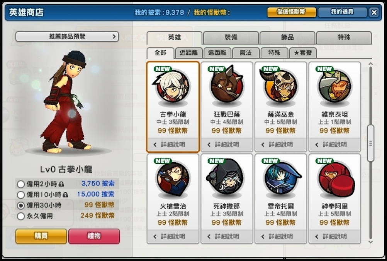Select the 火槍喬治 gunner hero icon
The height and width of the screenshot is (261, 387).
coord(173,178)
